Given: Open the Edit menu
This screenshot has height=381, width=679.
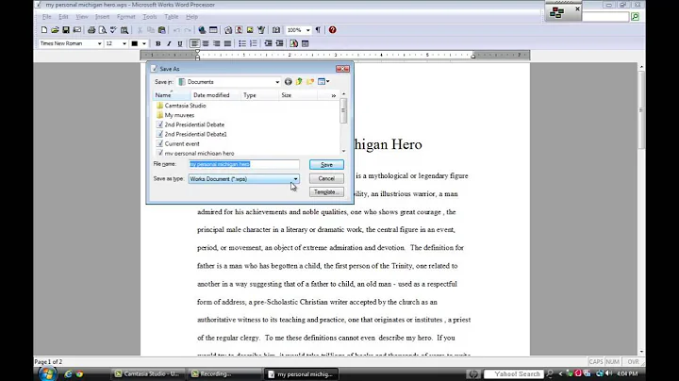Looking at the screenshot, I should (63, 17).
